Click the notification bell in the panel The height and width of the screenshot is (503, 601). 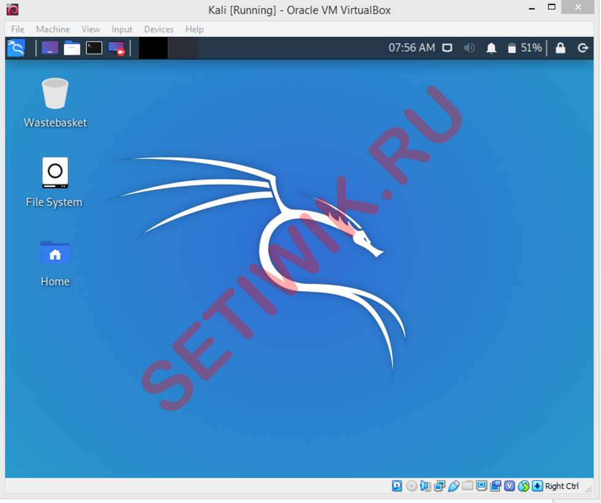(x=491, y=48)
